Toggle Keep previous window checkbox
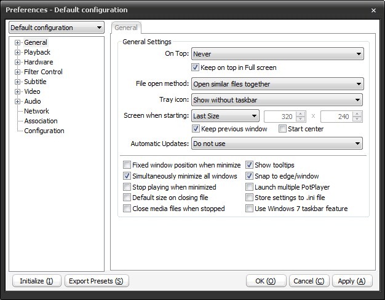This screenshot has width=385, height=300. (x=196, y=129)
